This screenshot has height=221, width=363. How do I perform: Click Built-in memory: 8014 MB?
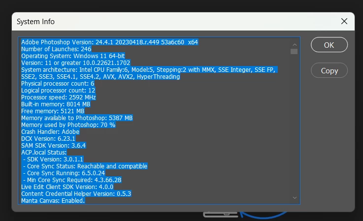pos(56,104)
